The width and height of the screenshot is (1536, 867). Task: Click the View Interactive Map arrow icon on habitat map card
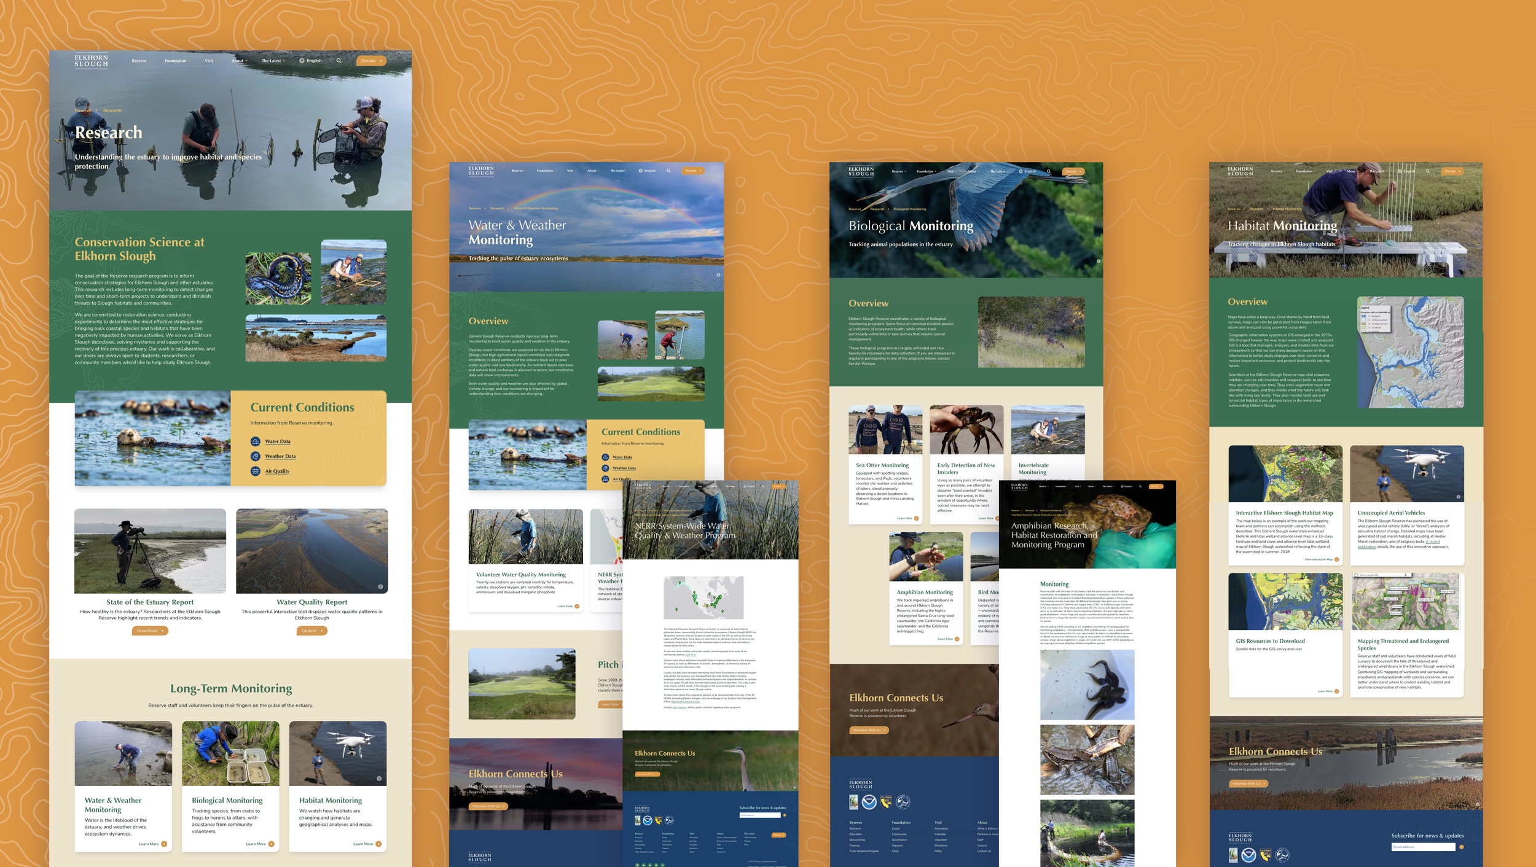pos(1336,559)
